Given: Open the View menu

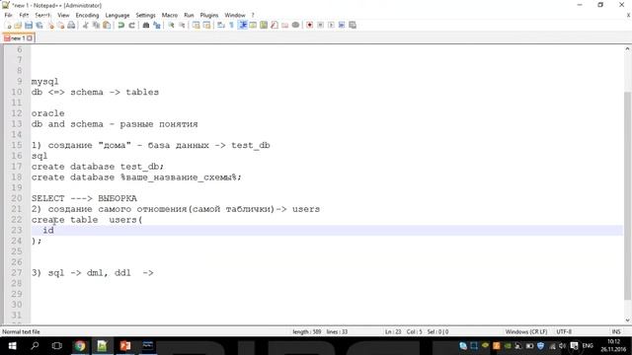Looking at the screenshot, I should coord(63,15).
